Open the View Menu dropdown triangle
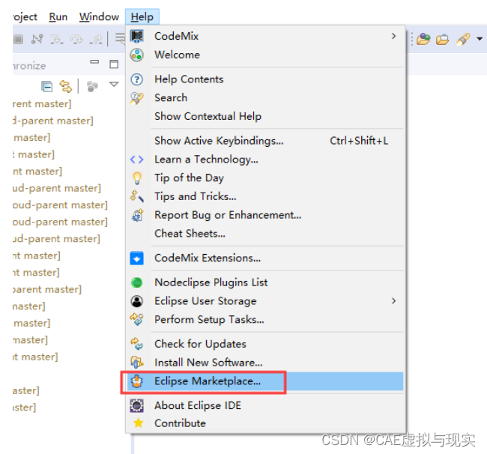This screenshot has height=454, width=487. pos(114,85)
